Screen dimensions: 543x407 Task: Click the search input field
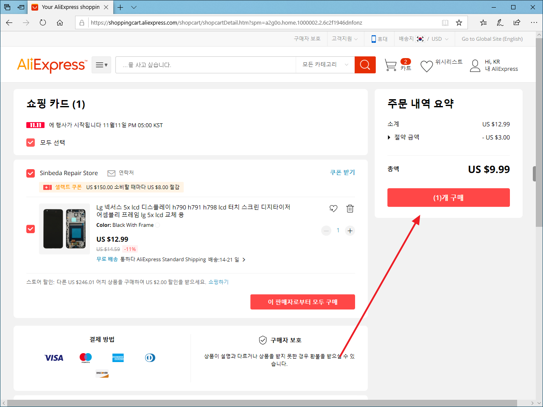coord(206,65)
